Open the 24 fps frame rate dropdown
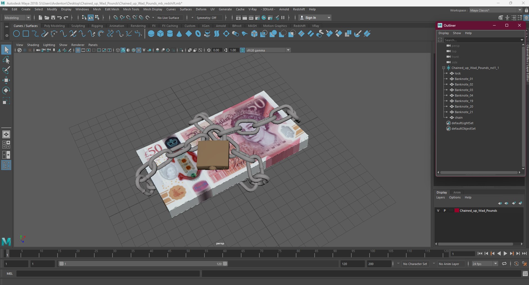529x285 pixels. click(x=485, y=264)
